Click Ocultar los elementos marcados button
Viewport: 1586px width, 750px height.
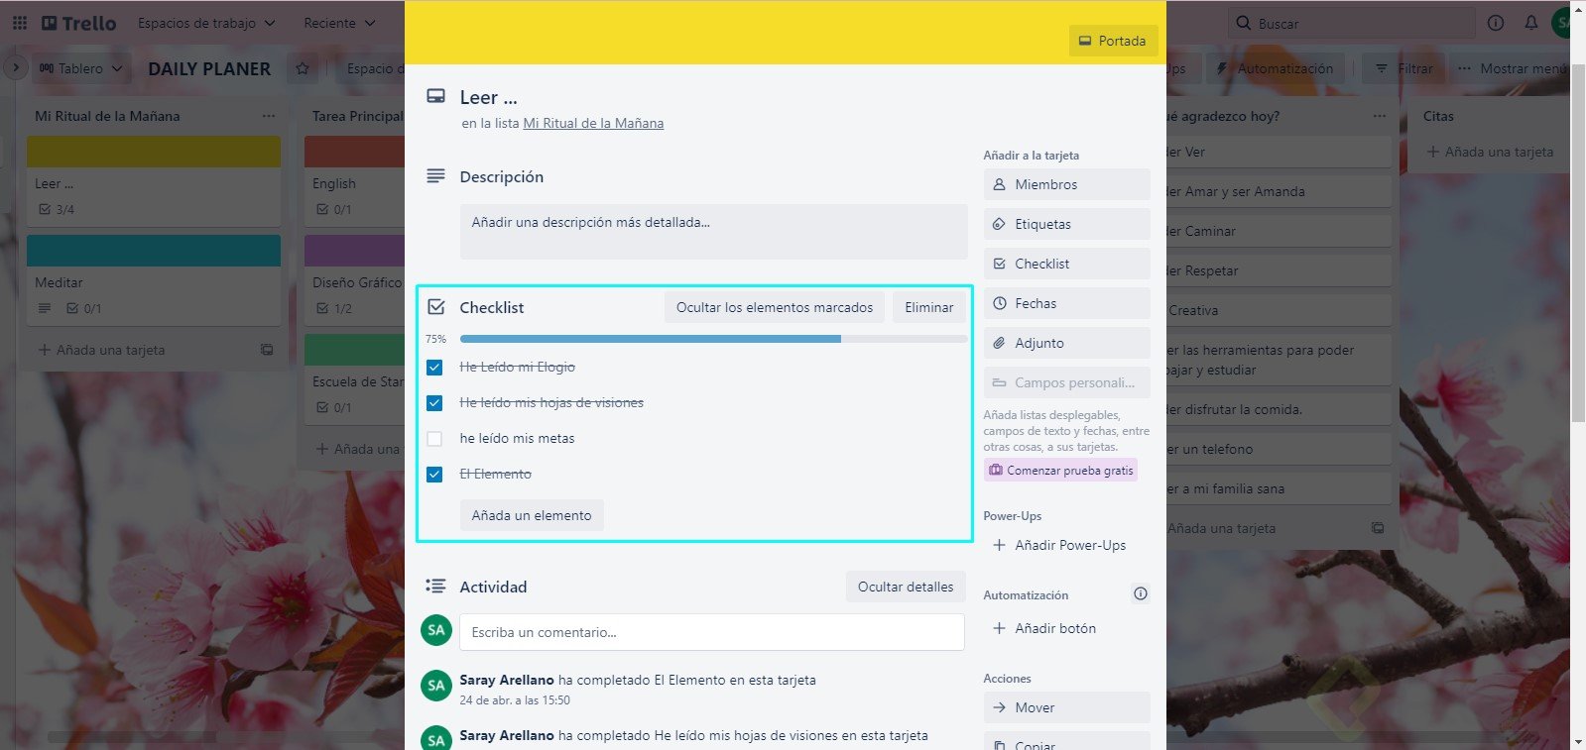click(x=775, y=307)
